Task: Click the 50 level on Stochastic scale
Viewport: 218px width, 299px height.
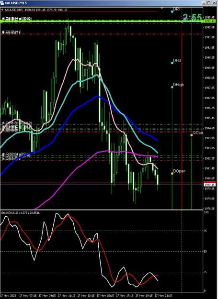Action: click(205, 252)
